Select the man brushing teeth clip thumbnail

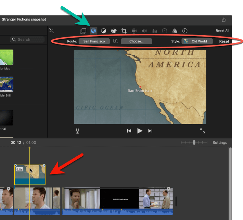click(37, 201)
